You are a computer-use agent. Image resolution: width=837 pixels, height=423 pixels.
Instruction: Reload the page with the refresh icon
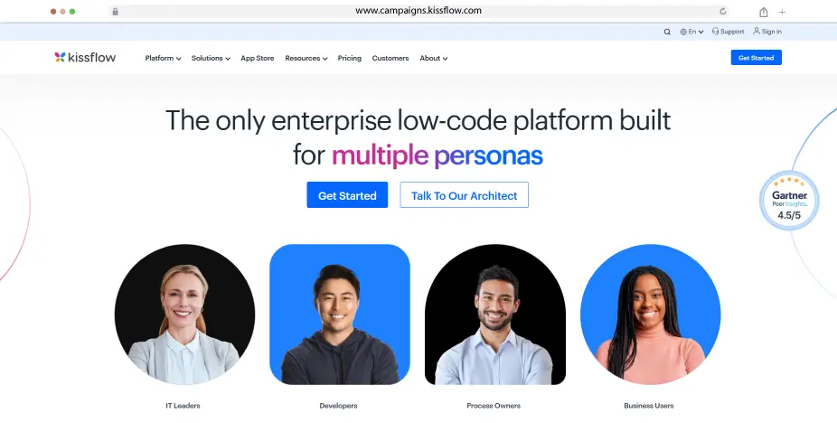723,11
